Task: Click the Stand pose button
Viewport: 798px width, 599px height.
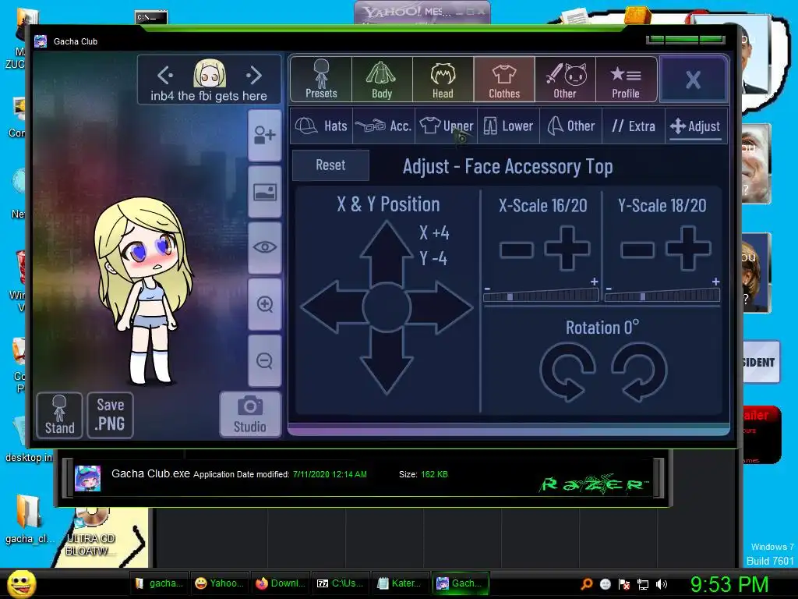Action: click(x=59, y=415)
